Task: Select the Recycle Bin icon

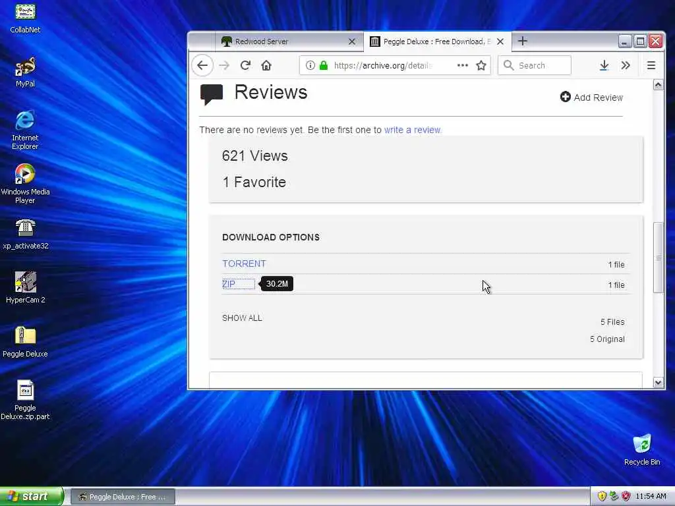Action: (642, 449)
